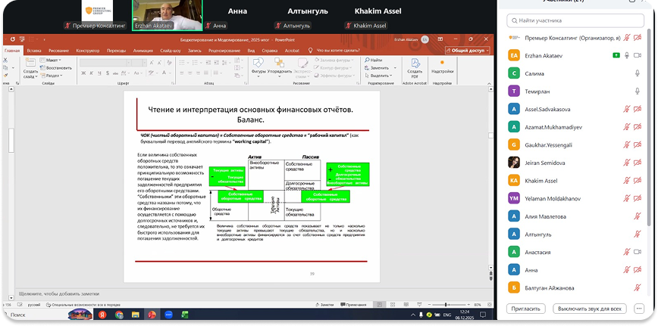Open the Заливка фигуры shape fill dropdown
The image size is (658, 326).
[334, 61]
